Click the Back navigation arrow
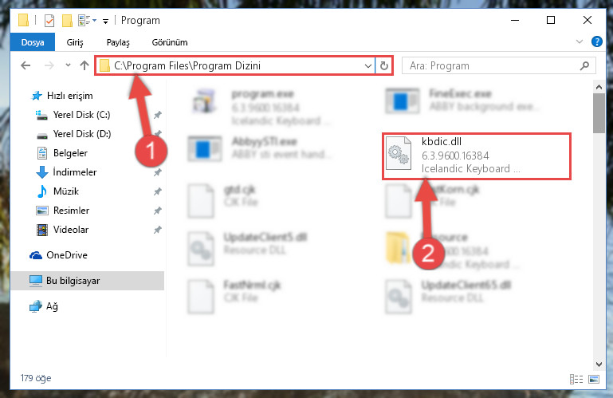 click(x=26, y=65)
